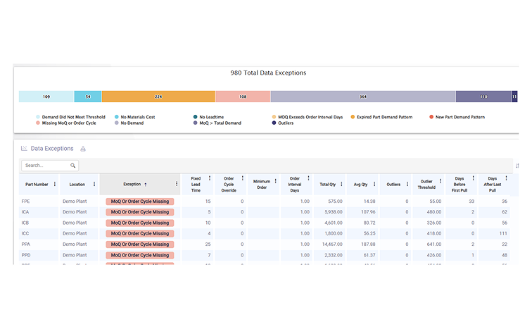
Task: Open Location column options menu
Action: pyautogui.click(x=94, y=184)
